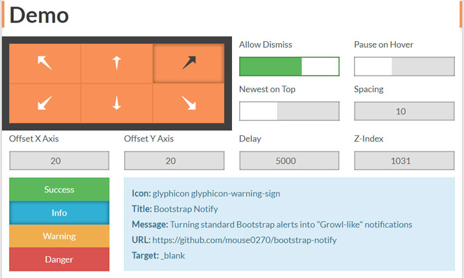
Task: Toggle the Newest on Top switch
Action: click(289, 111)
